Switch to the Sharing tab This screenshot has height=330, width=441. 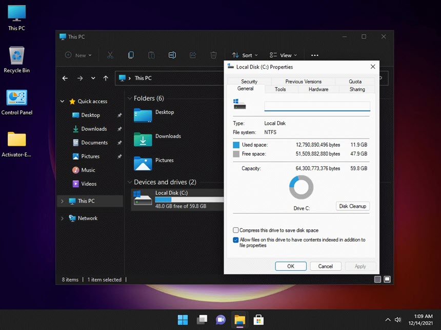pos(357,89)
